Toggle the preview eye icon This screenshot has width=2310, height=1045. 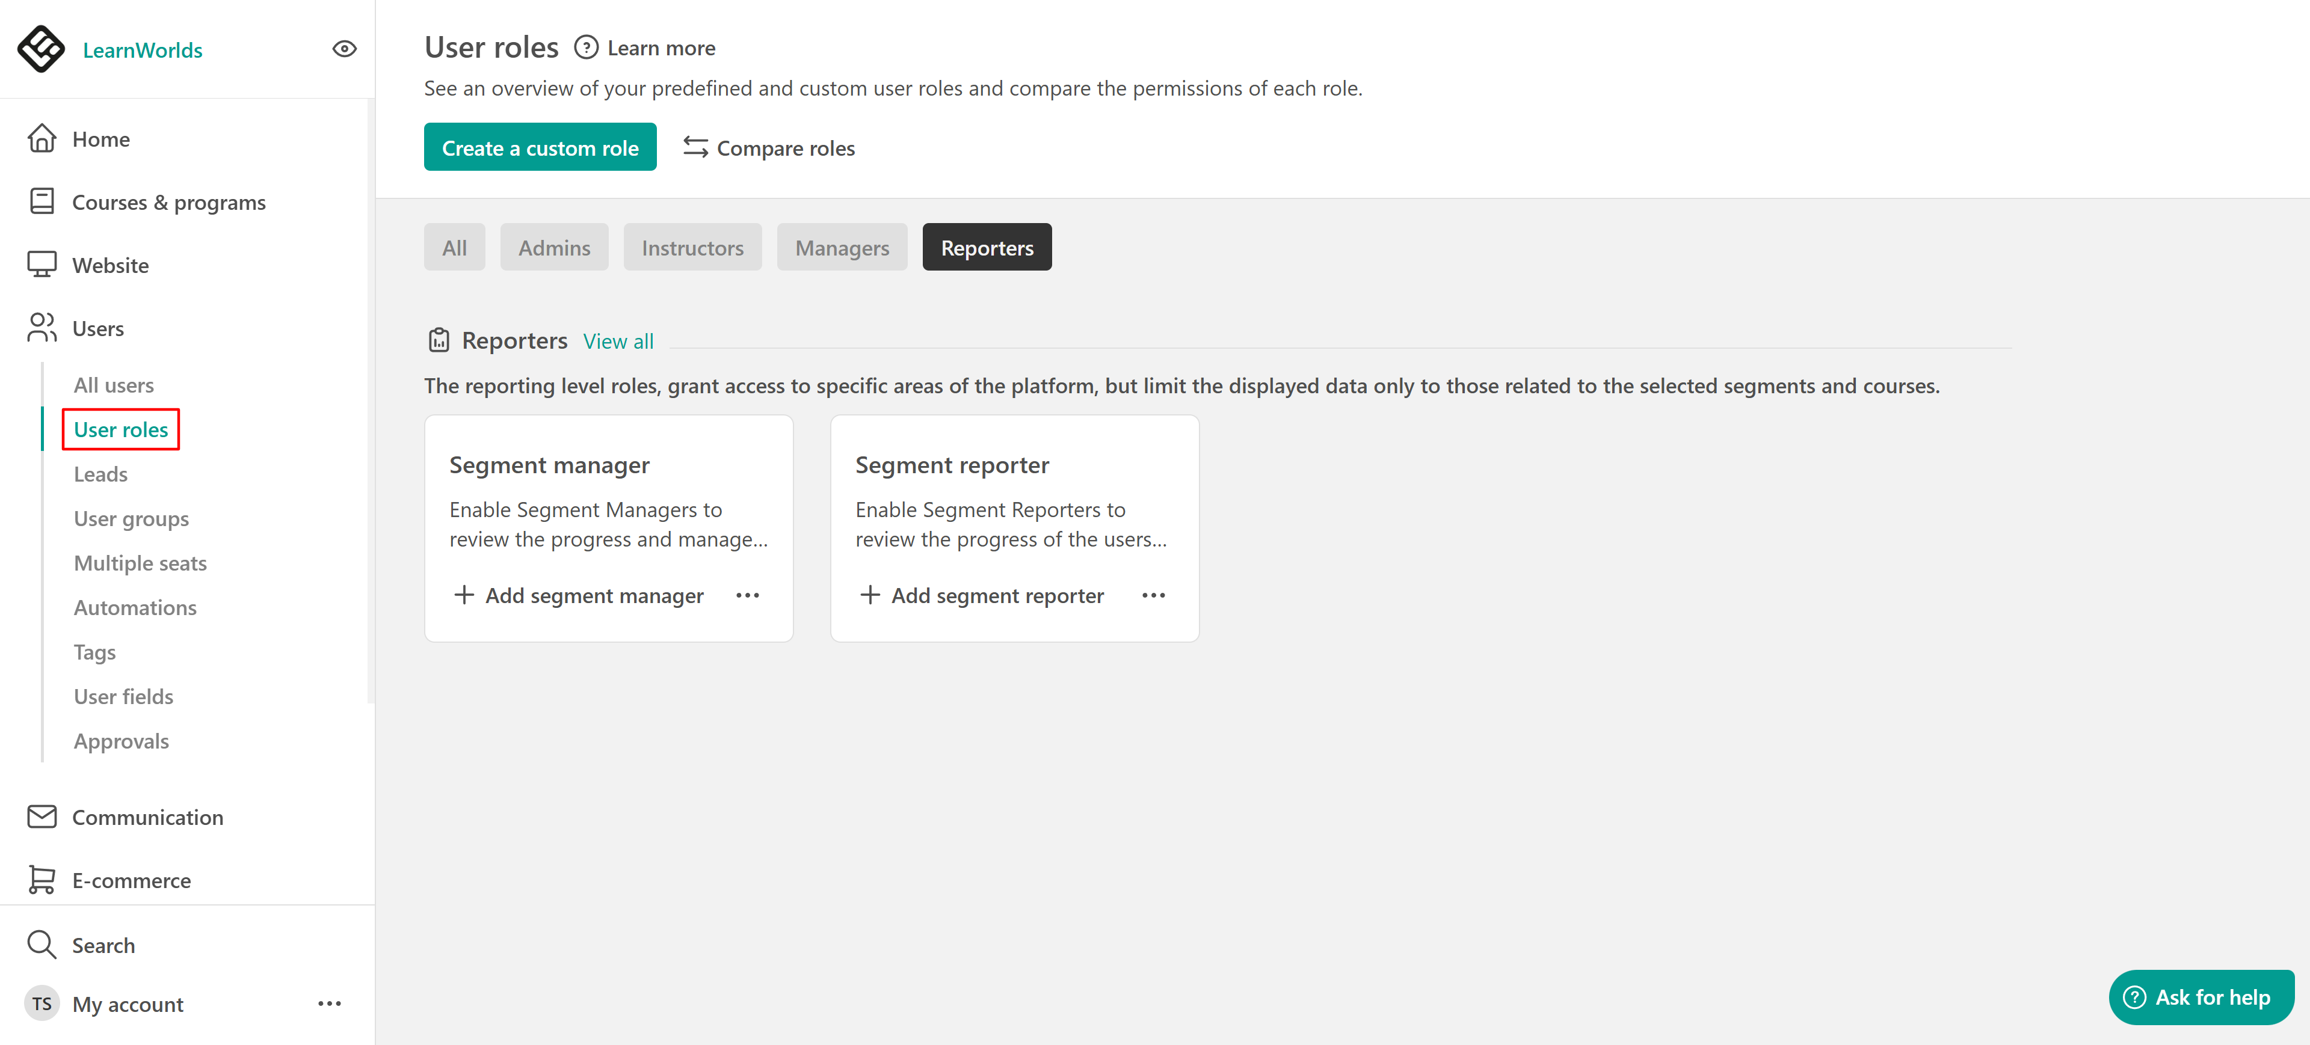tap(344, 49)
